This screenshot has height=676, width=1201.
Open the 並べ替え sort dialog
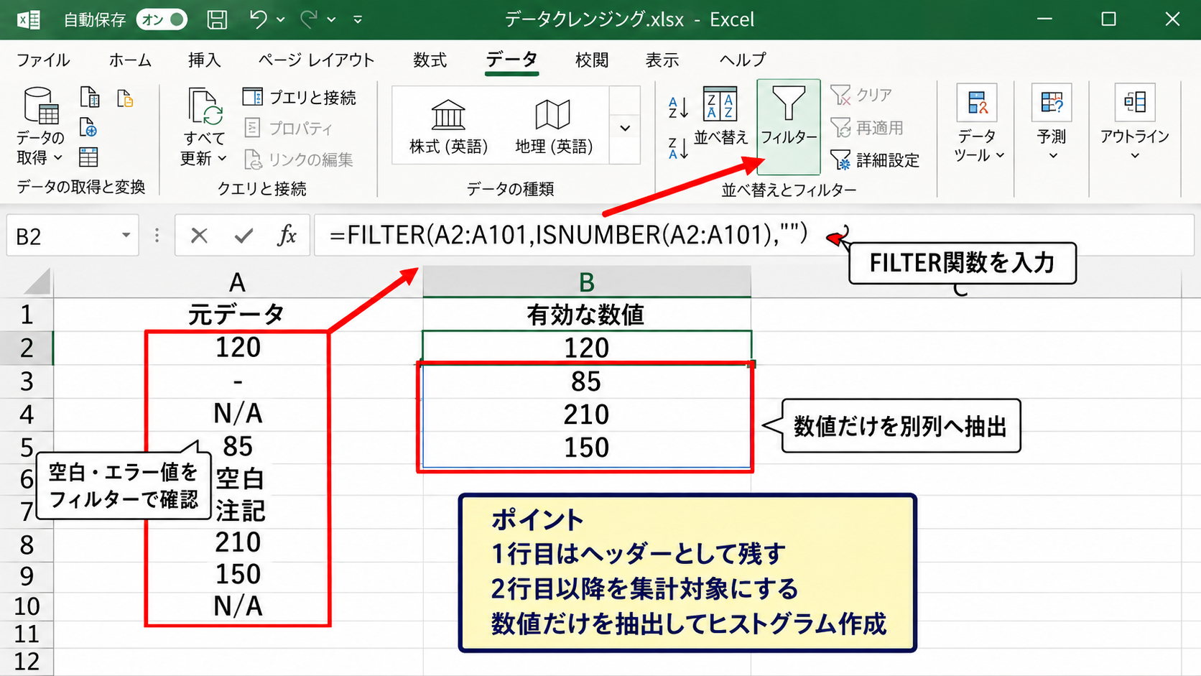720,117
